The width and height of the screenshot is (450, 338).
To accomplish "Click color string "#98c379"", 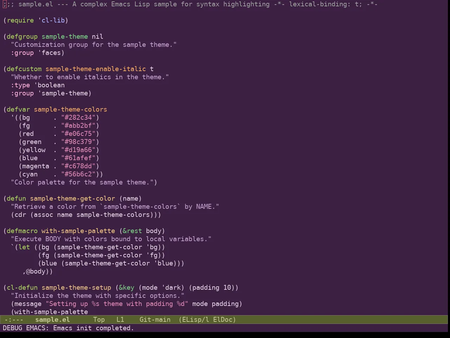I will [78, 142].
